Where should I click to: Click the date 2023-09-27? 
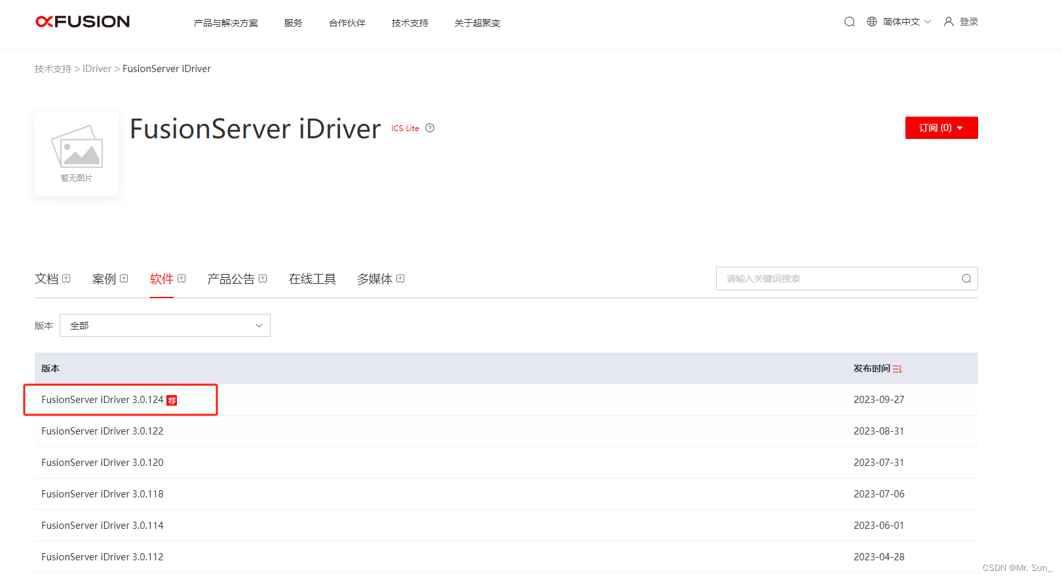(x=879, y=400)
